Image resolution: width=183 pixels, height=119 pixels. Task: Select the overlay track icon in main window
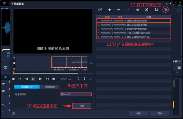(3, 91)
